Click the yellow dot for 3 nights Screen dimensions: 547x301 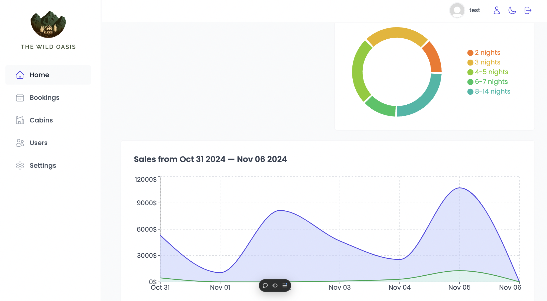click(x=470, y=62)
